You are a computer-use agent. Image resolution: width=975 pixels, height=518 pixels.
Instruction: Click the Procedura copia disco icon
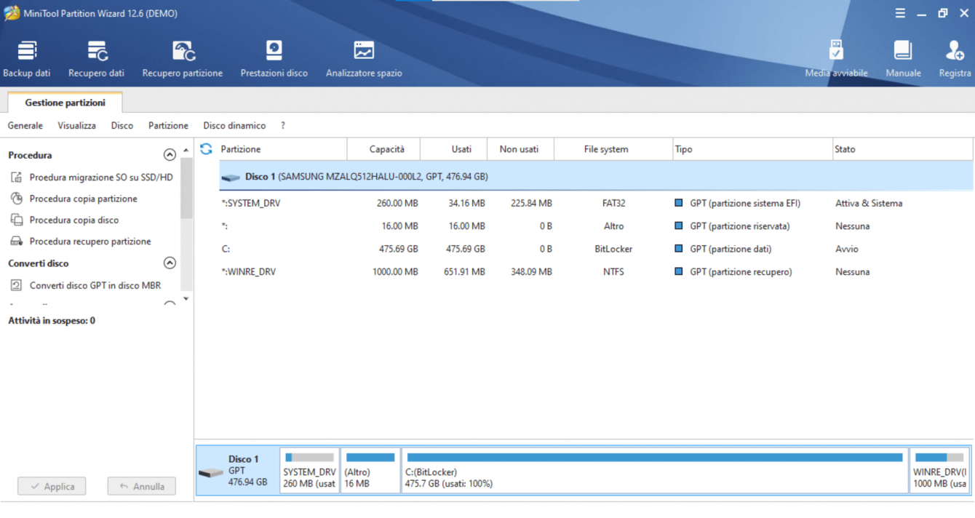17,220
